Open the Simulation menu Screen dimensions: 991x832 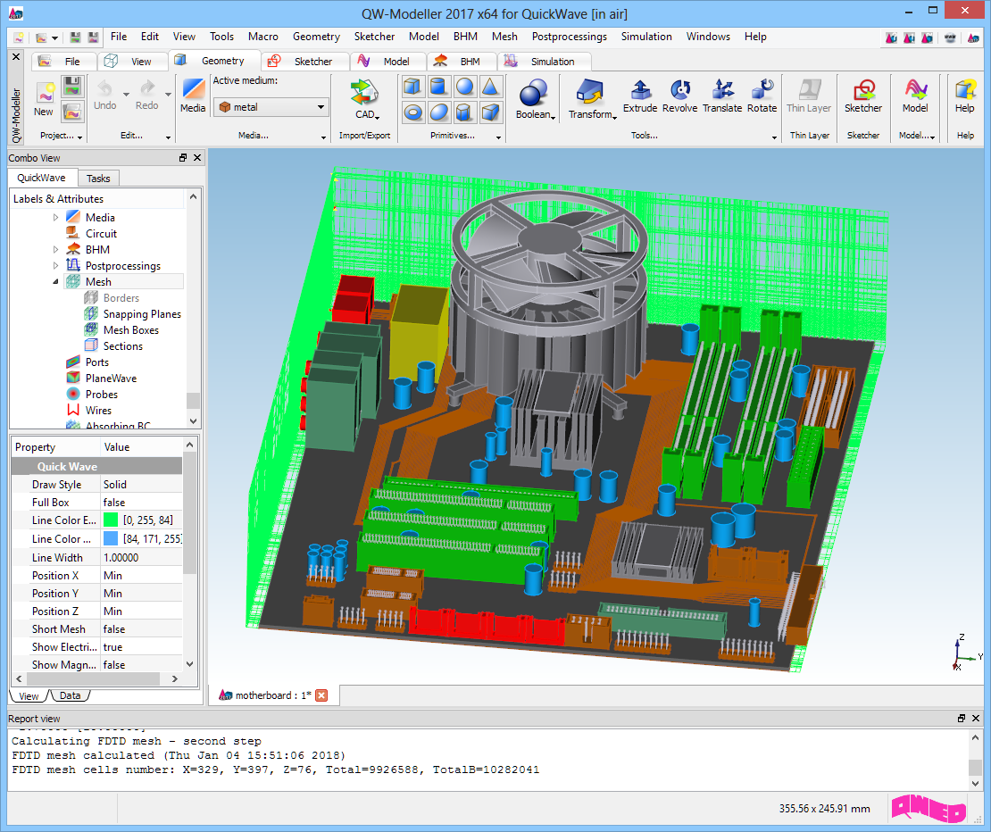(645, 37)
